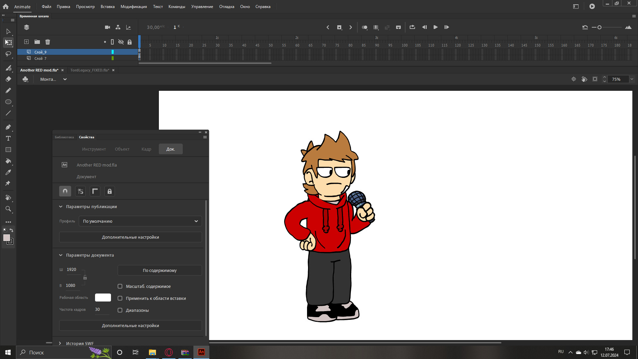The image size is (638, 359).
Task: Pick the Eyedropper tool
Action: [x=8, y=172]
